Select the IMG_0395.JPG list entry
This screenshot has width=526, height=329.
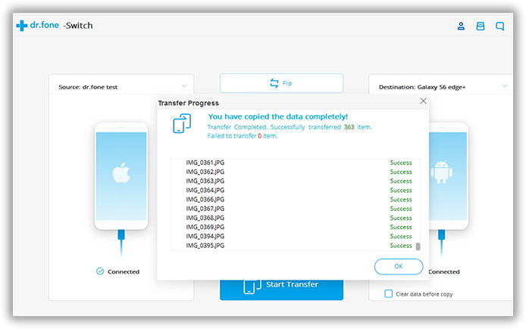point(205,246)
